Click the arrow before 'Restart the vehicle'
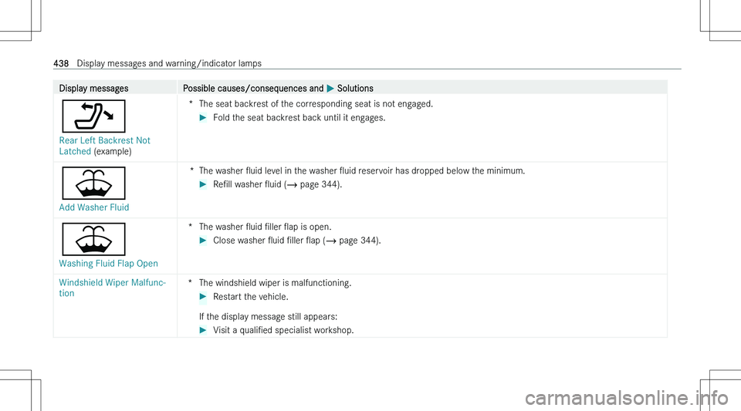 [x=203, y=297]
